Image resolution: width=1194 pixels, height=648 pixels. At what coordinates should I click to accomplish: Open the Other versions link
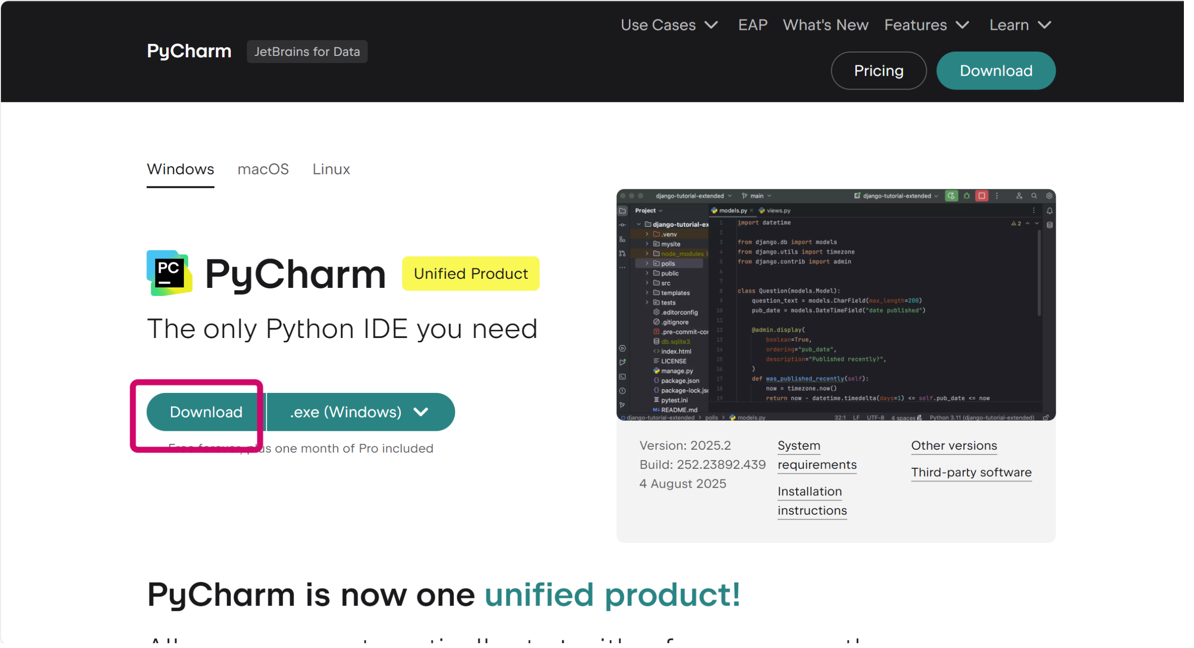(953, 446)
